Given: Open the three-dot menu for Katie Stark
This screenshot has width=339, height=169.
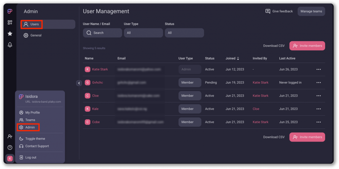Looking at the screenshot, I should [x=318, y=69].
